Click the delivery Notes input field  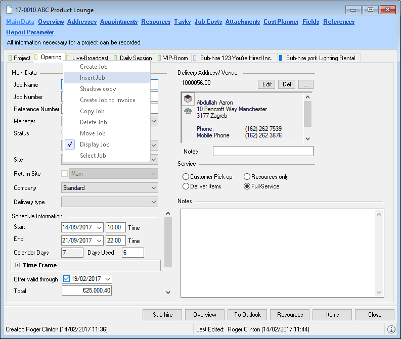point(263,151)
